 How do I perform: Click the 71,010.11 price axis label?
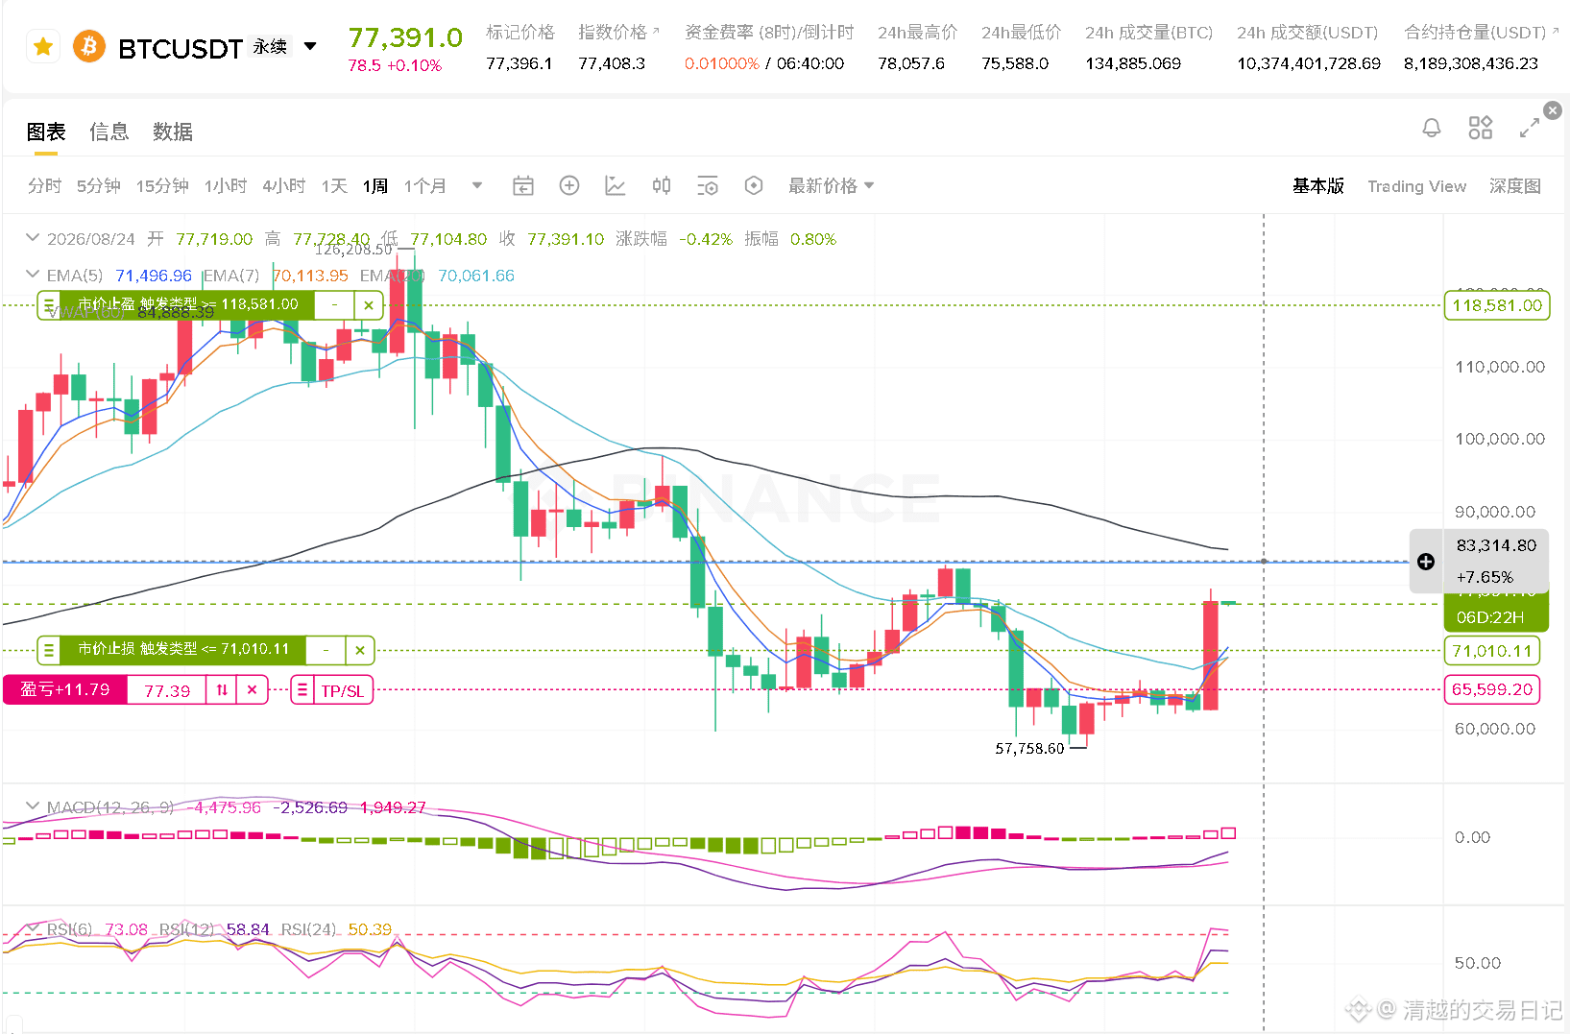pyautogui.click(x=1492, y=651)
